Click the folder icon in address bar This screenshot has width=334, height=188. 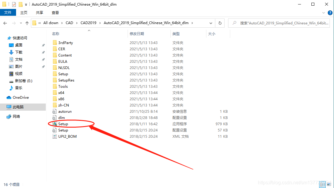[34, 23]
